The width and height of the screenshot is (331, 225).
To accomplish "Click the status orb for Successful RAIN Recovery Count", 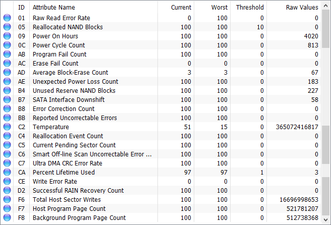I will click(x=7, y=190).
